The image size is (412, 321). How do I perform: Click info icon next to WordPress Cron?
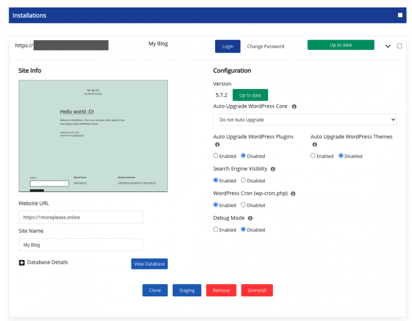[293, 193]
